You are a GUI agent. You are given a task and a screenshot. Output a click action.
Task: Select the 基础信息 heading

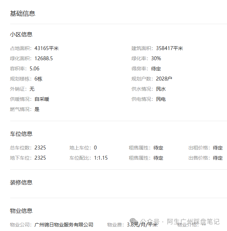coord(22,14)
